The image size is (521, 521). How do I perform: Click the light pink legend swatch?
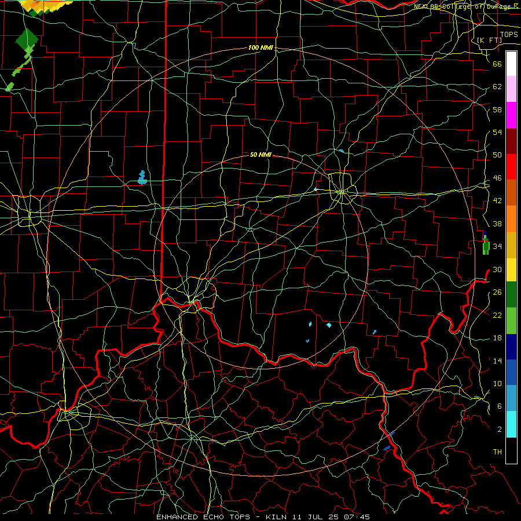(511, 89)
